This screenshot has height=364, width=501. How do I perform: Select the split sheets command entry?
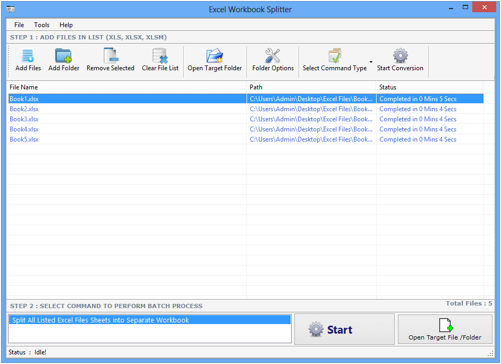click(149, 320)
